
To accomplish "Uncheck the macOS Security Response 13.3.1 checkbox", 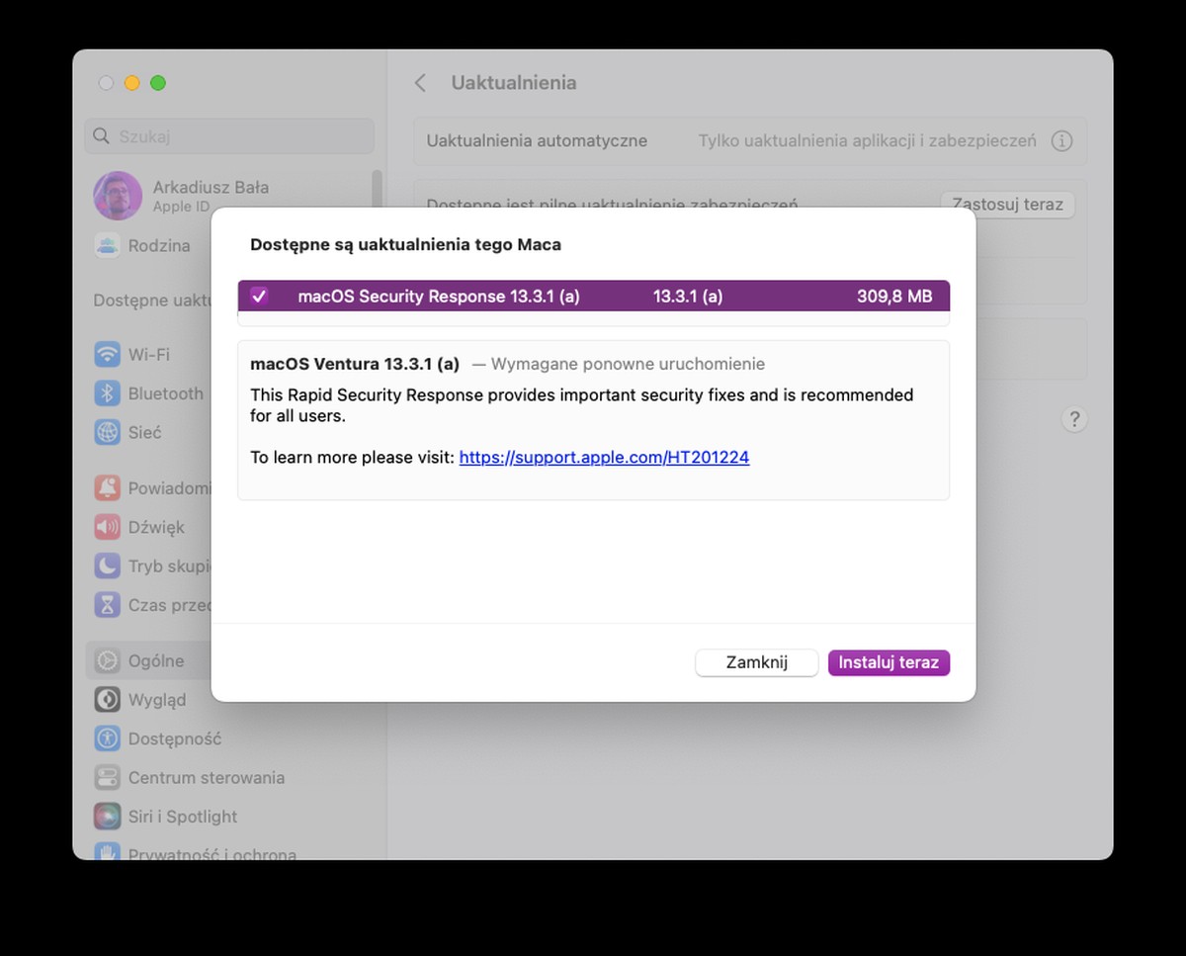I will pyautogui.click(x=259, y=296).
